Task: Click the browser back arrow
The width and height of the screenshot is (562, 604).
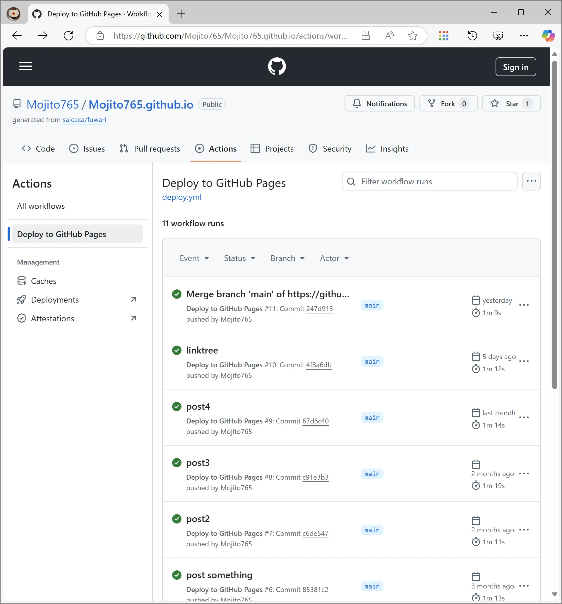Action: click(x=17, y=36)
